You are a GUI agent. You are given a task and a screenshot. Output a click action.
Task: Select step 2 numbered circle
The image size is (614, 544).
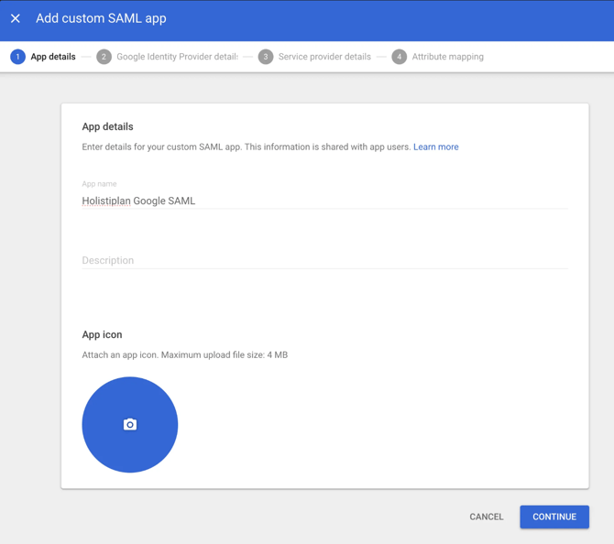[x=104, y=57]
